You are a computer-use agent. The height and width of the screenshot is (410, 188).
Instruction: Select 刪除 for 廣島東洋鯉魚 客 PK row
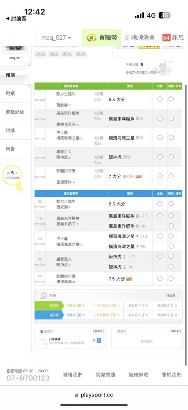[171, 226]
